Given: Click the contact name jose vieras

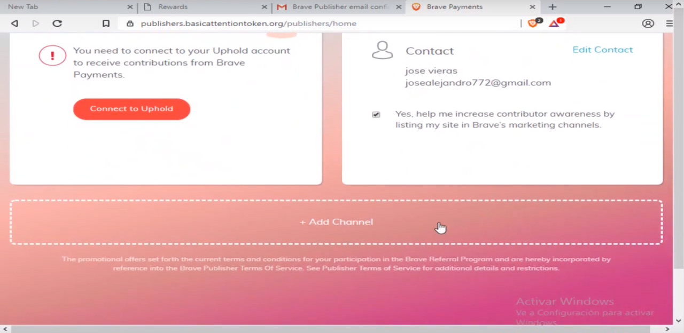Looking at the screenshot, I should coord(431,70).
